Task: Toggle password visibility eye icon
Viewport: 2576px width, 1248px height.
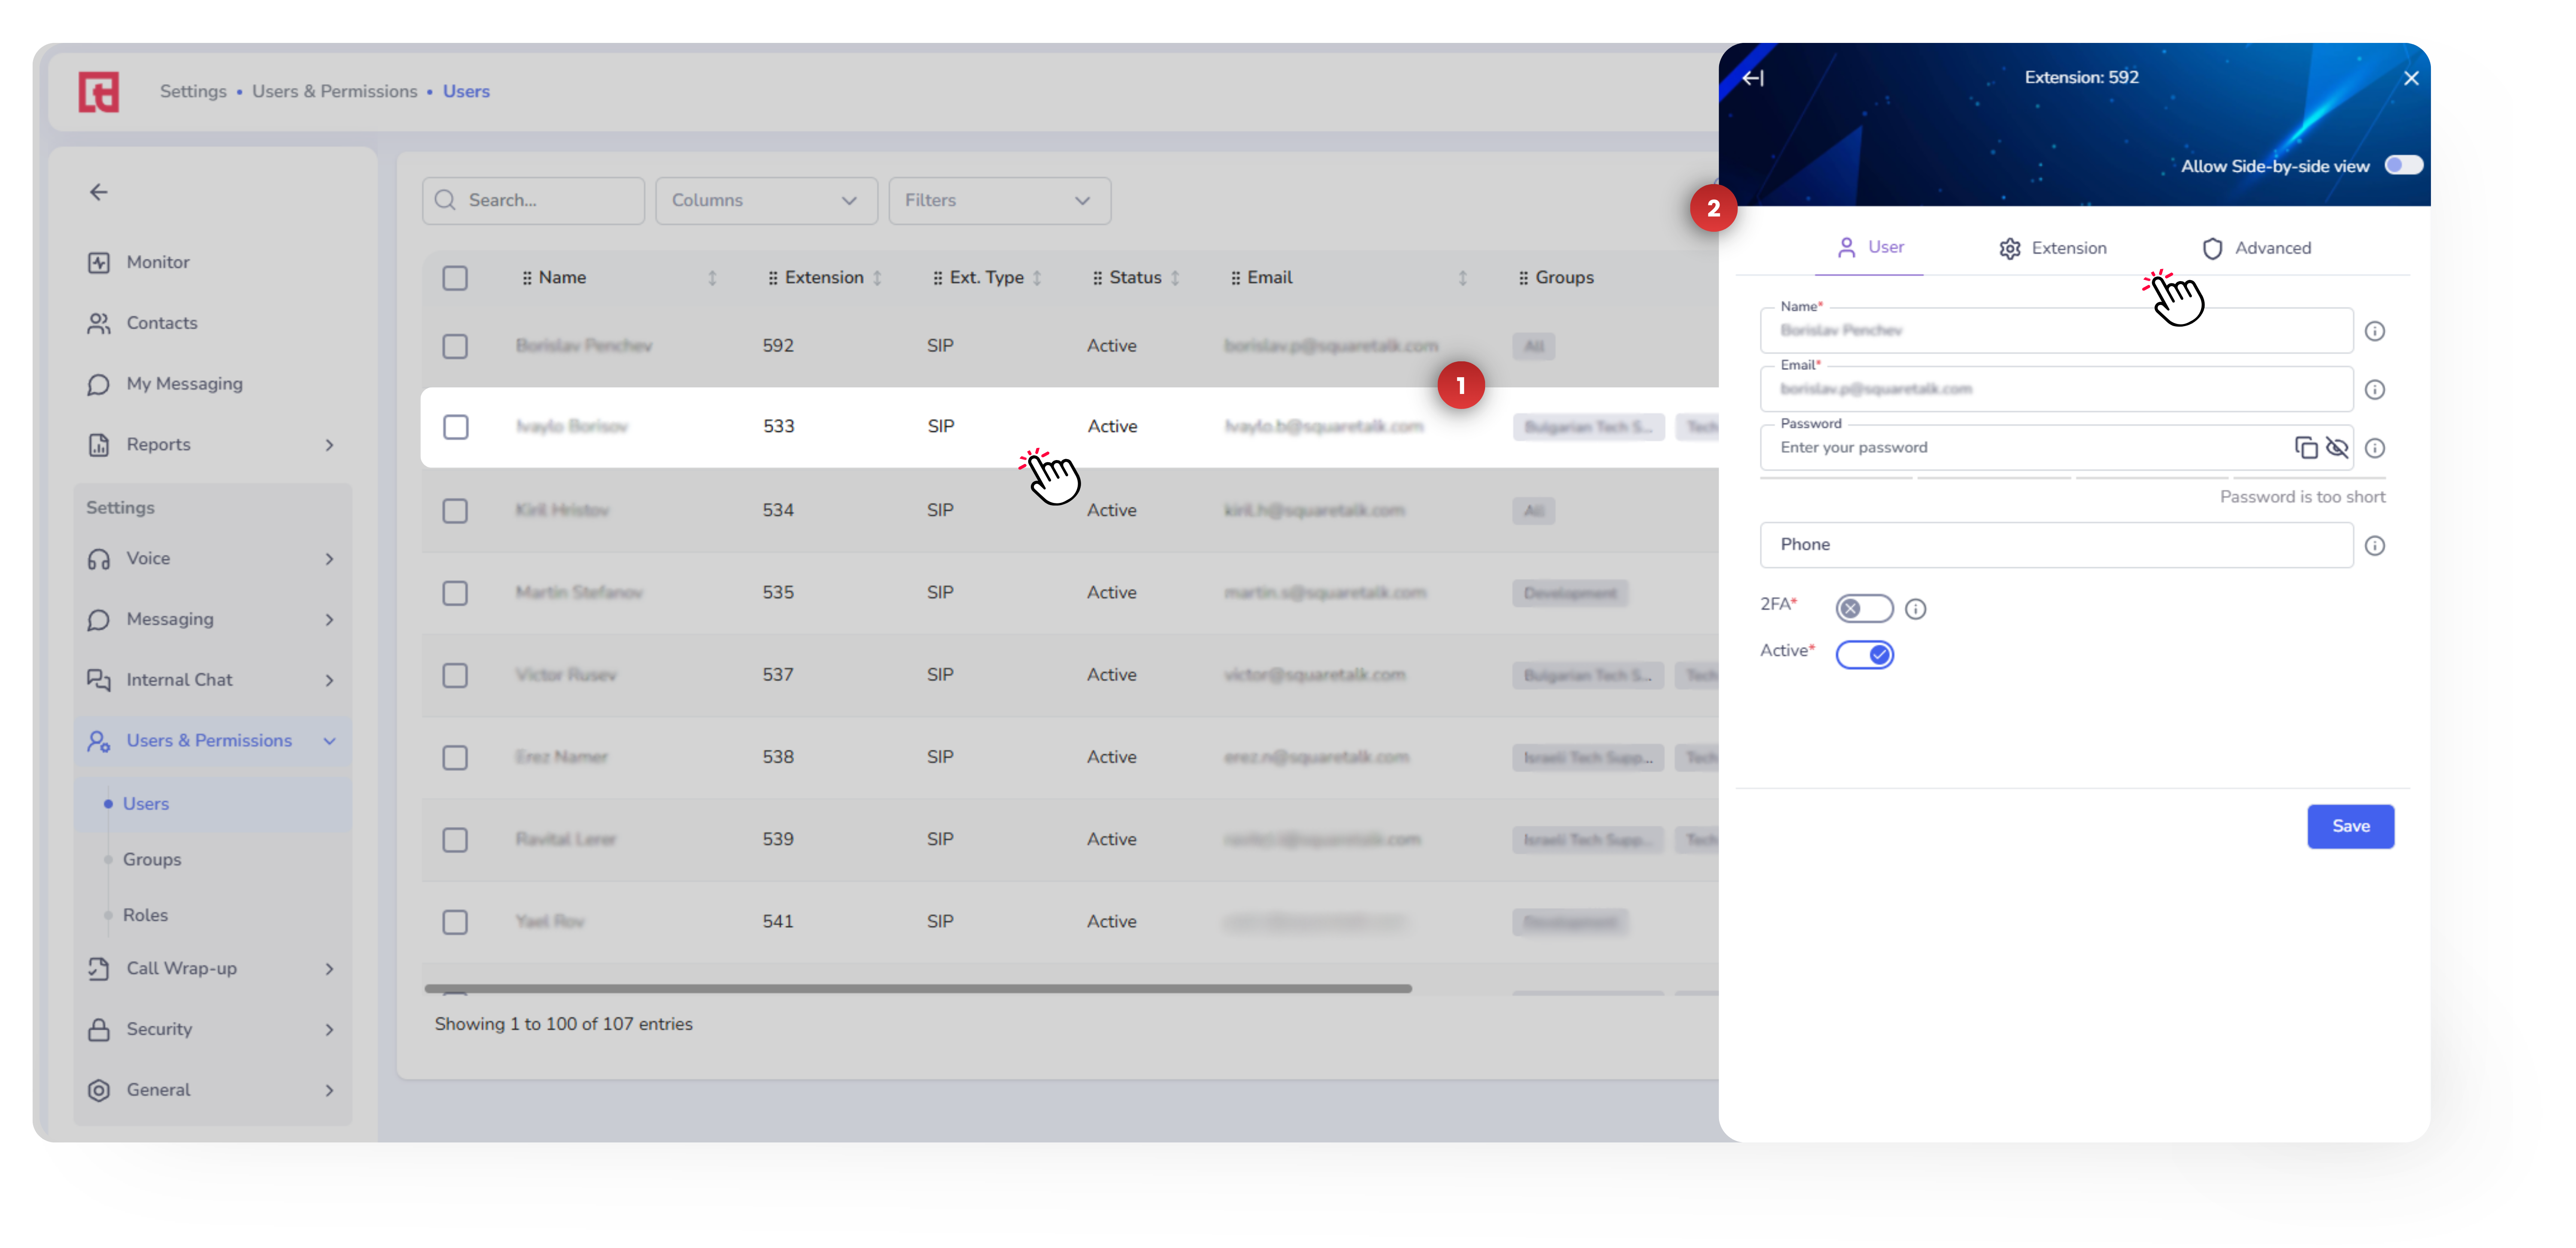Action: click(2336, 448)
